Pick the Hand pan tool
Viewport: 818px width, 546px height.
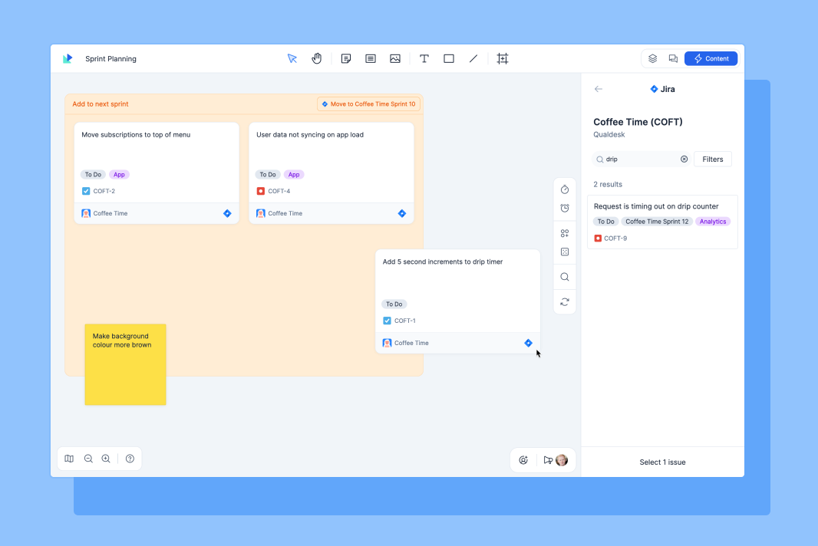[x=316, y=58]
